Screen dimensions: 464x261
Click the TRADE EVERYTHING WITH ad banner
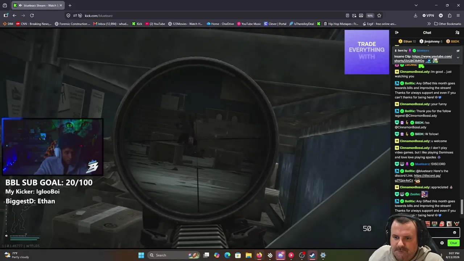(366, 52)
